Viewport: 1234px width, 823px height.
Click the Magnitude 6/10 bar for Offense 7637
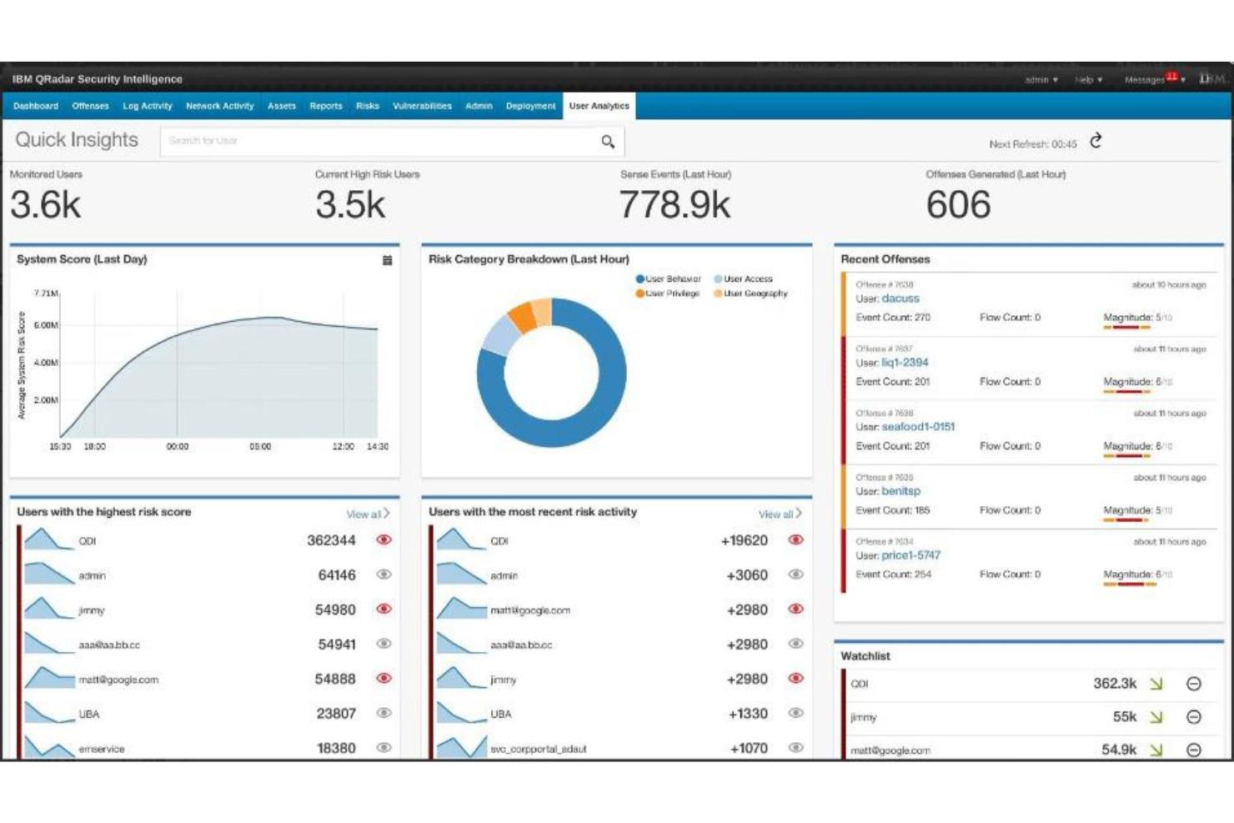[x=1127, y=389]
